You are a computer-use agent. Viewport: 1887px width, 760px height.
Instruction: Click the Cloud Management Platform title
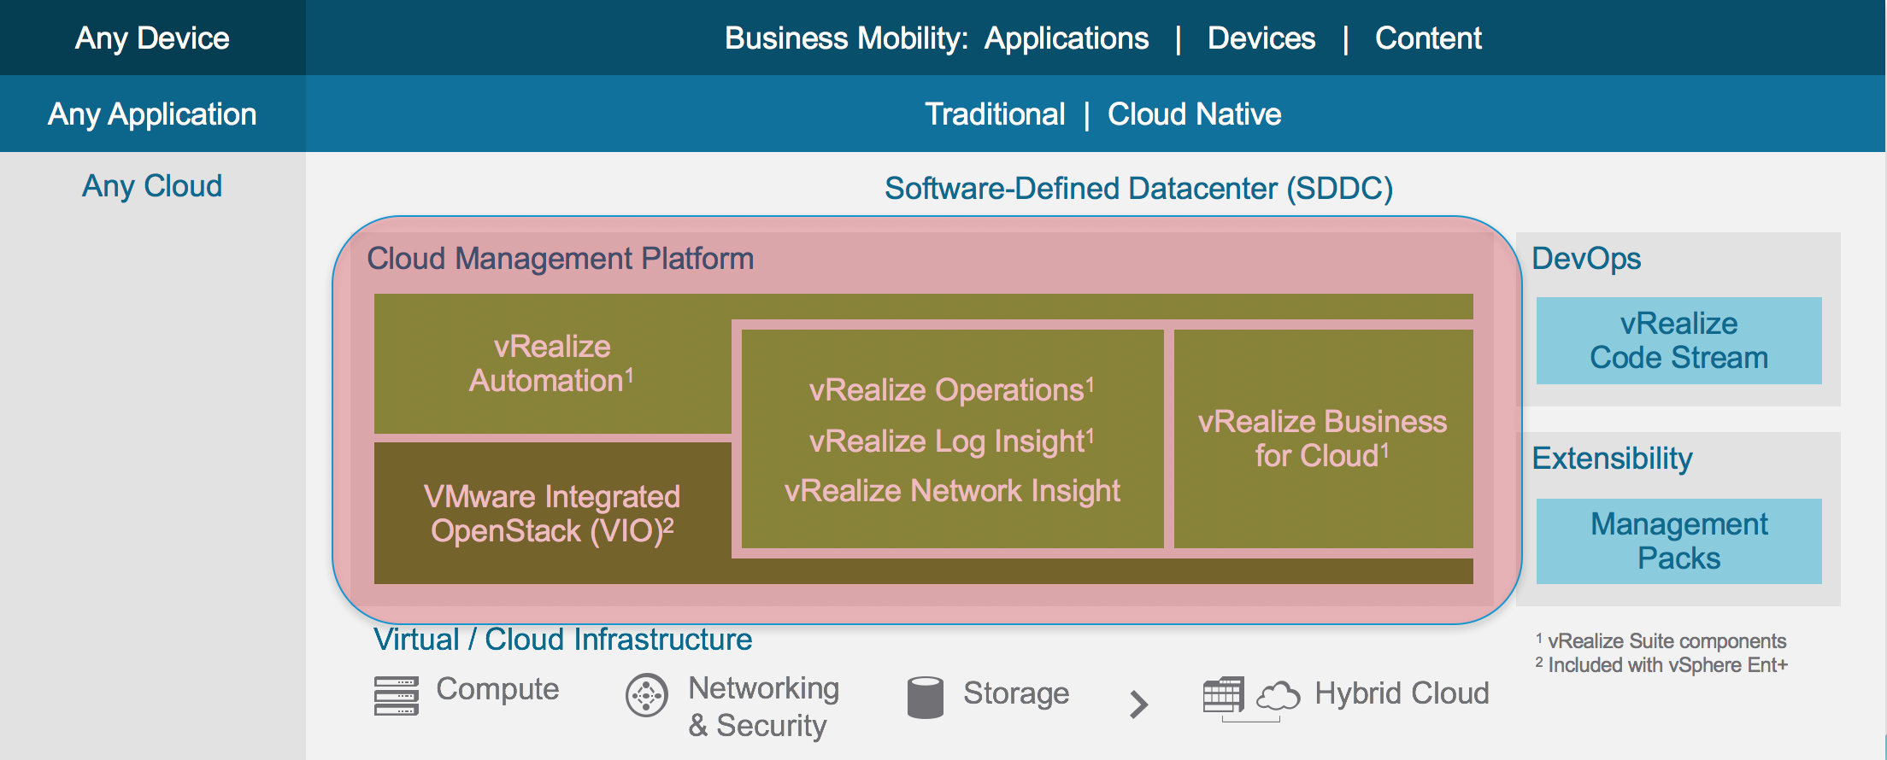(561, 259)
